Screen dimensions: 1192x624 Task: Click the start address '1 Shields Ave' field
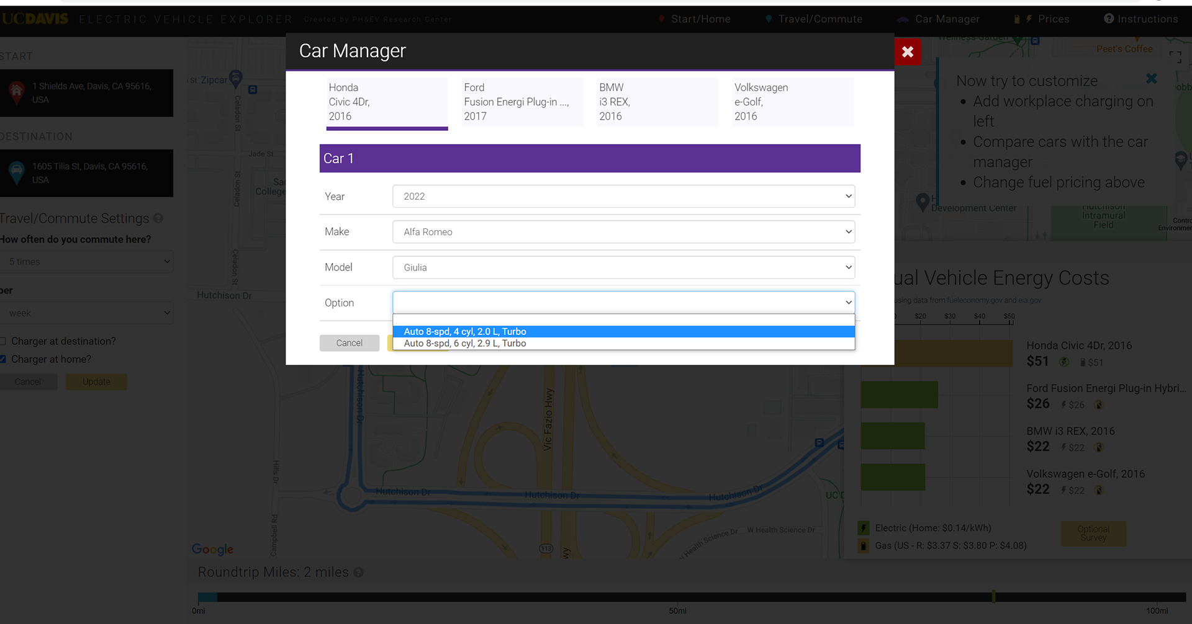click(x=86, y=93)
